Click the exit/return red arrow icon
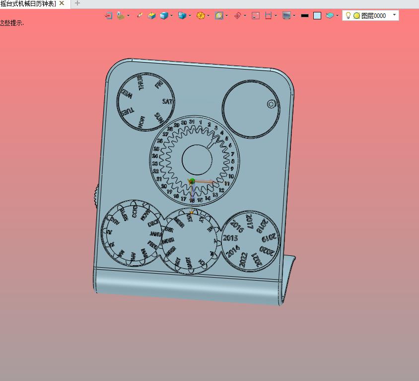 (108, 16)
